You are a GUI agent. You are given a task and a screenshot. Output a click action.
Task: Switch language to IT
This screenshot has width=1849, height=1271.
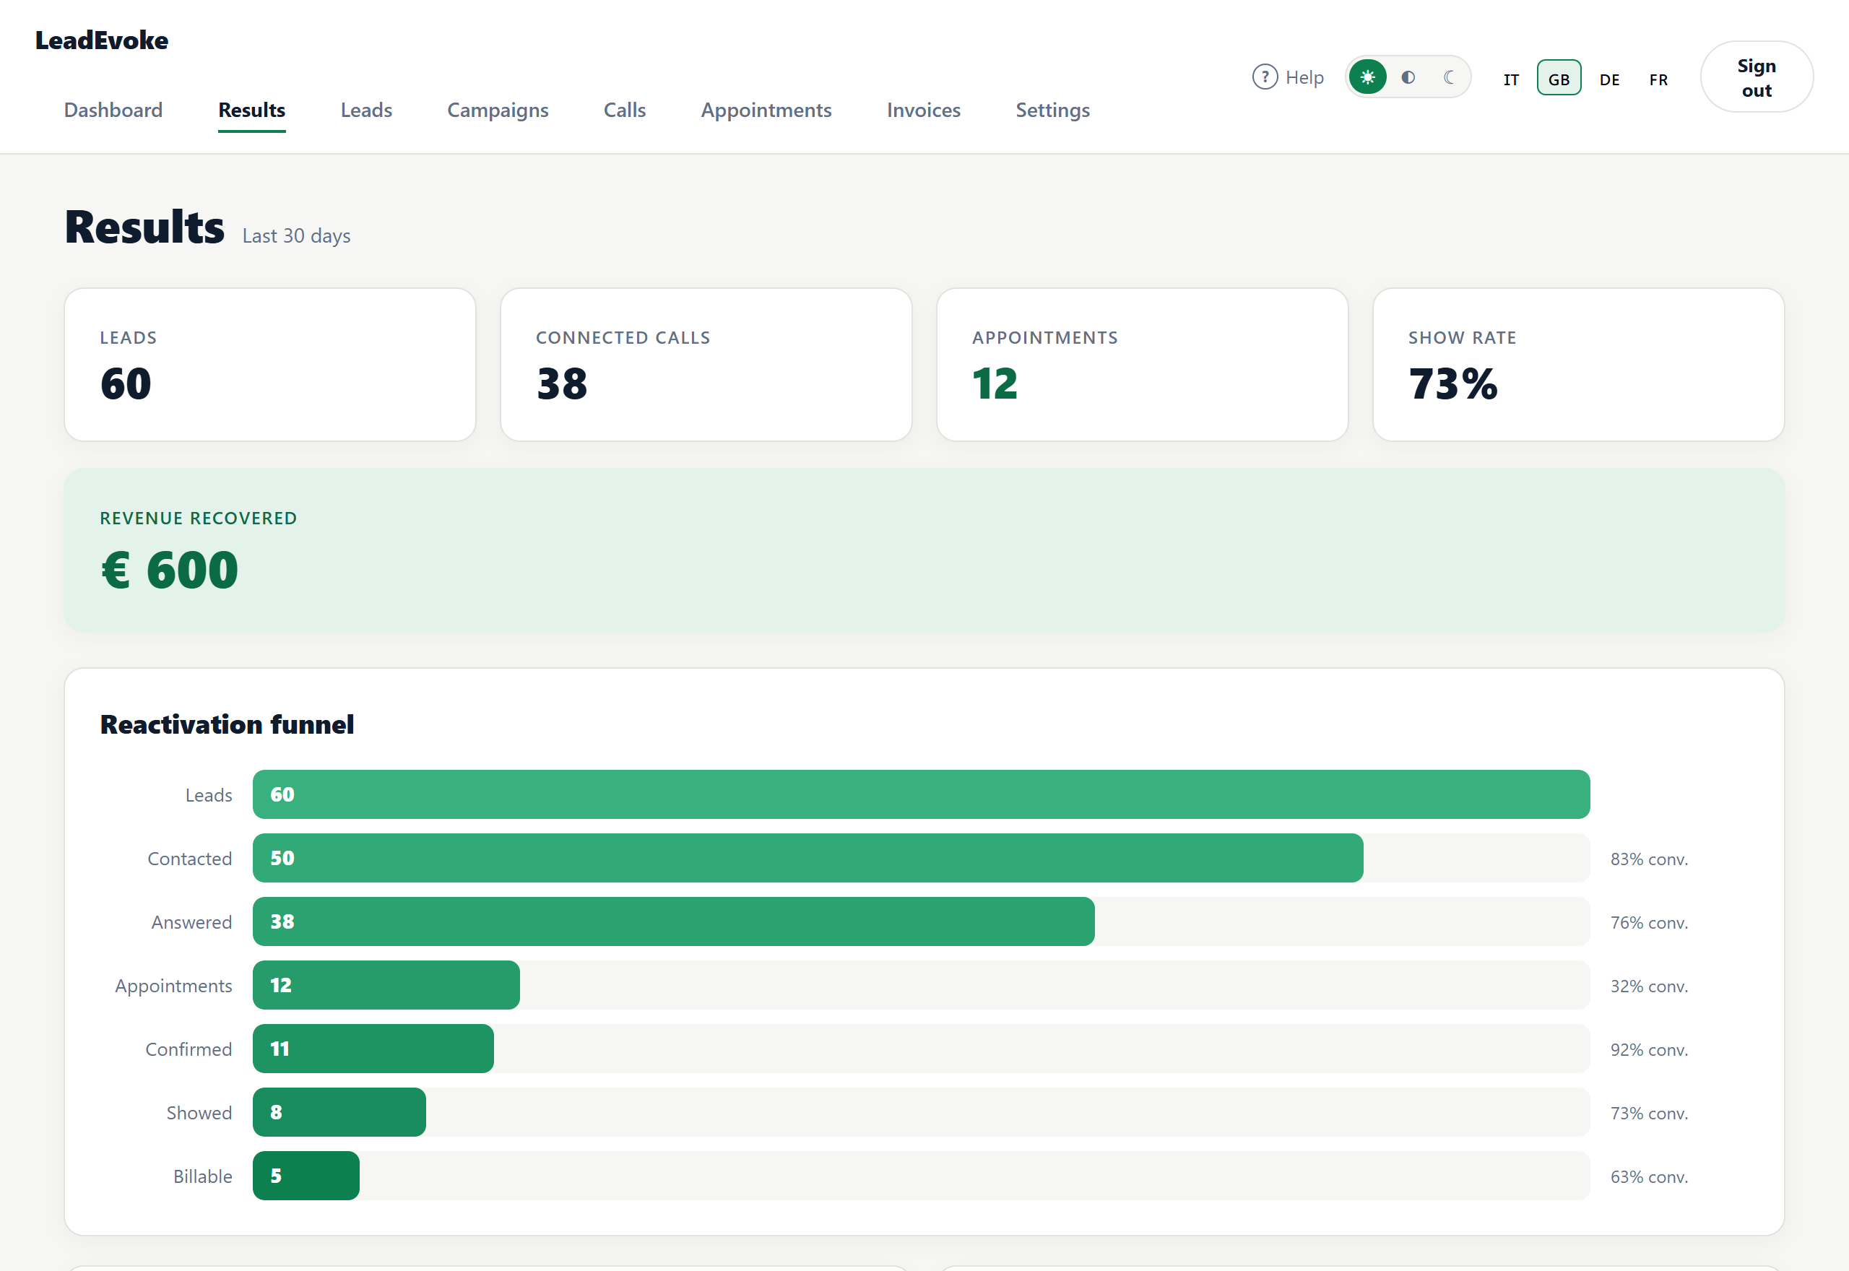pyautogui.click(x=1510, y=79)
